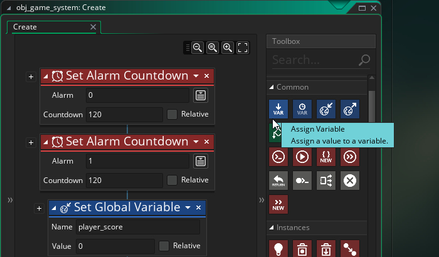The height and width of the screenshot is (257, 439).
Task: Add a field to Set Global Variable
Action: 39,208
